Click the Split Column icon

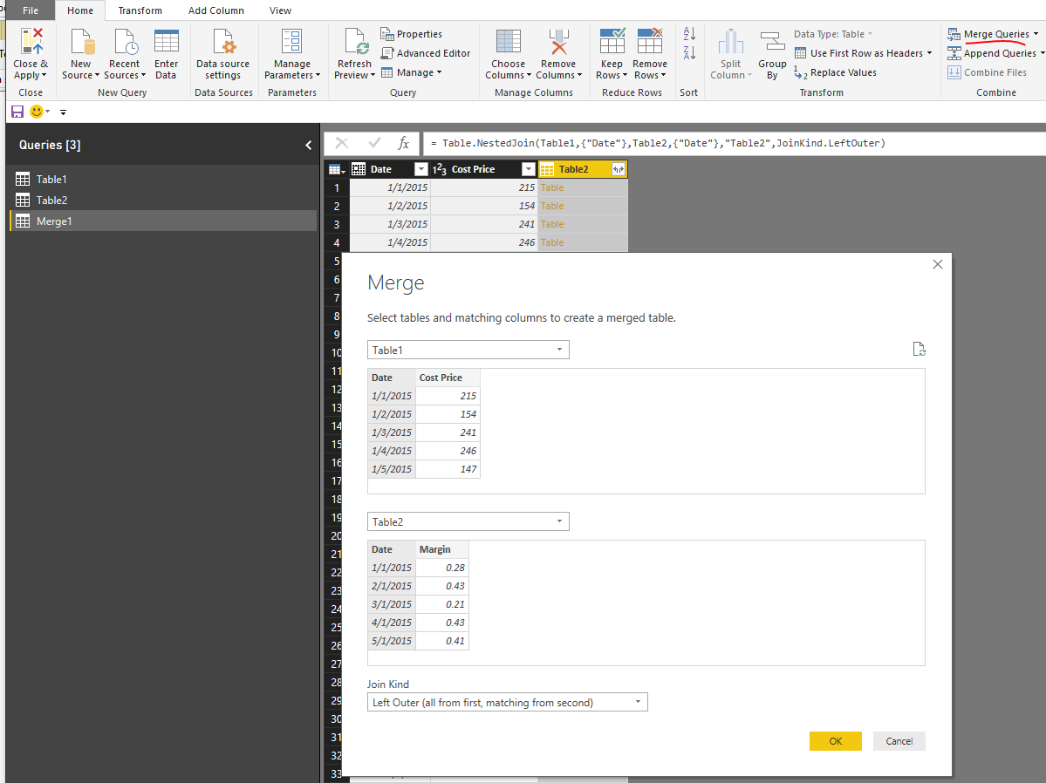pyautogui.click(x=730, y=42)
